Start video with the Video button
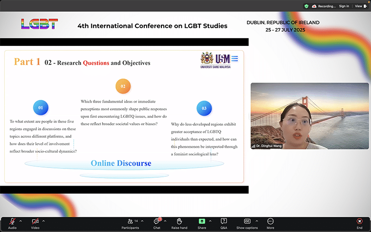This screenshot has width=371, height=232. click(x=35, y=224)
